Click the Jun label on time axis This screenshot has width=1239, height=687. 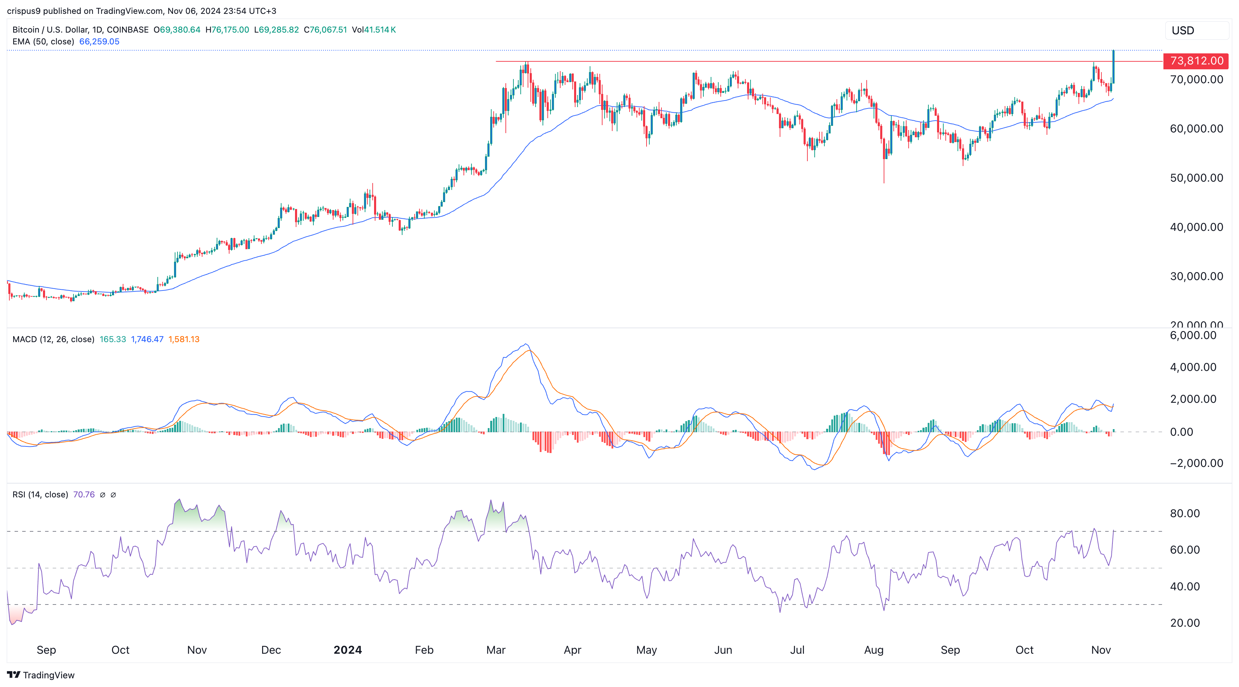(x=723, y=650)
